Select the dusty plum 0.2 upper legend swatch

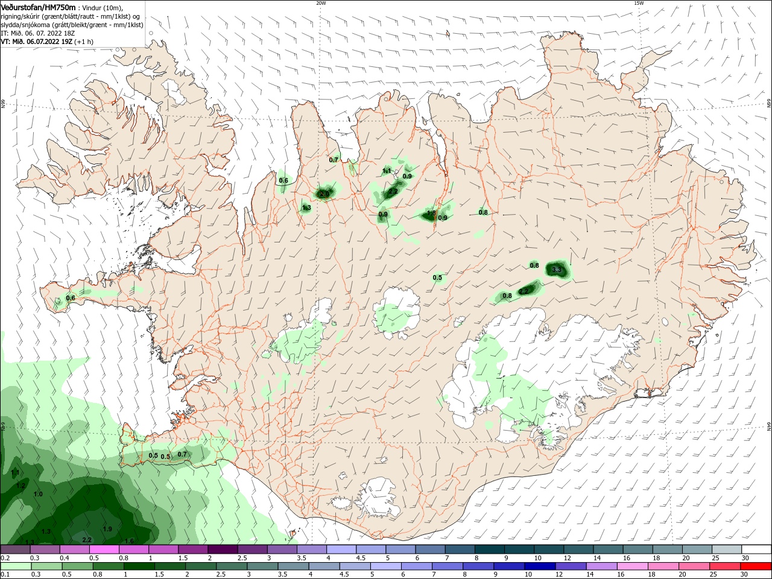click(x=15, y=549)
